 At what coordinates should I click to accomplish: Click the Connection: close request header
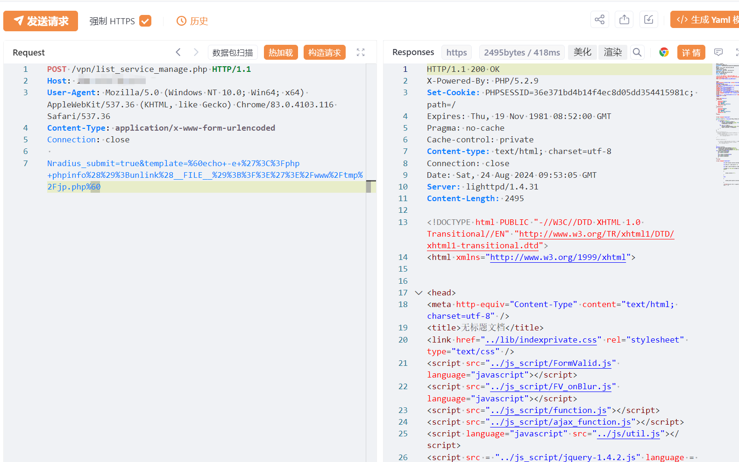88,140
